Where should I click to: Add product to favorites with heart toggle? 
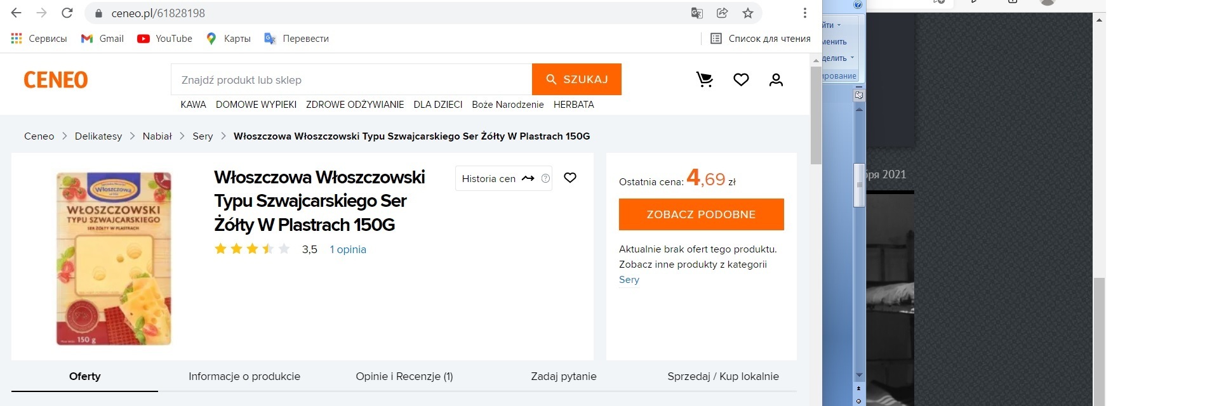(570, 178)
